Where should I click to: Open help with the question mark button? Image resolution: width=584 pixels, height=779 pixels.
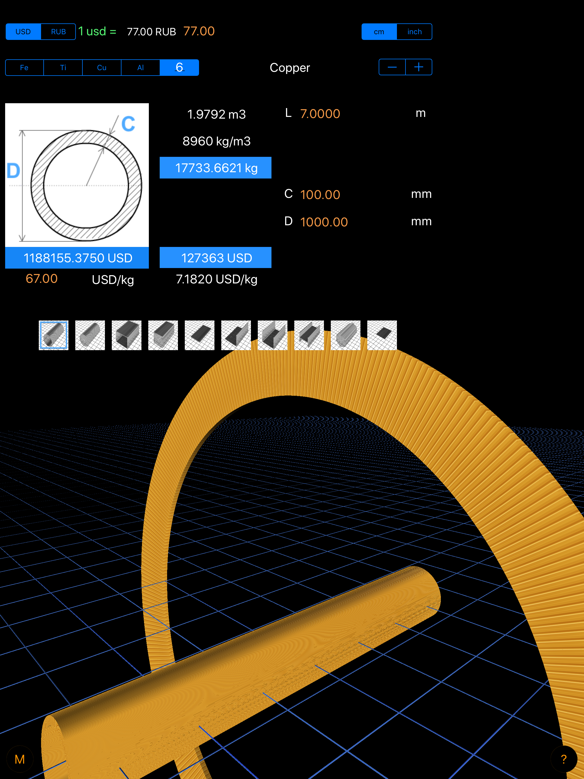564,759
